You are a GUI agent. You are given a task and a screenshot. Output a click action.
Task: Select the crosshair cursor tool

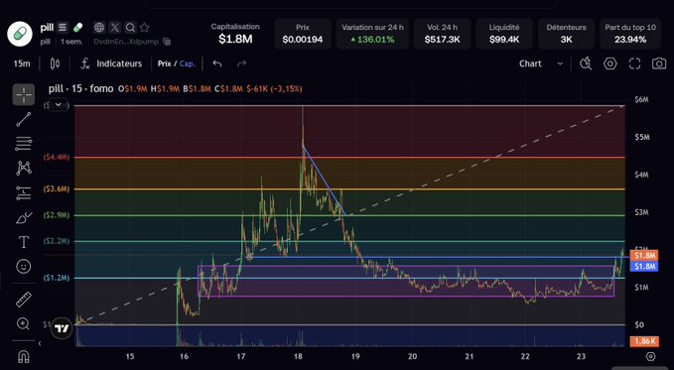coord(24,94)
